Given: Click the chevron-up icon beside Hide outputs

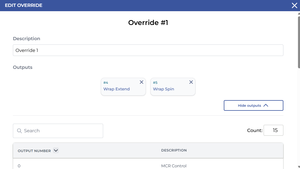Looking at the screenshot, I should click(266, 105).
